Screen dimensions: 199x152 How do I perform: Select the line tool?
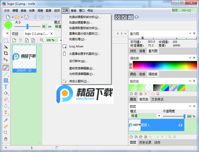(x=6, y=74)
